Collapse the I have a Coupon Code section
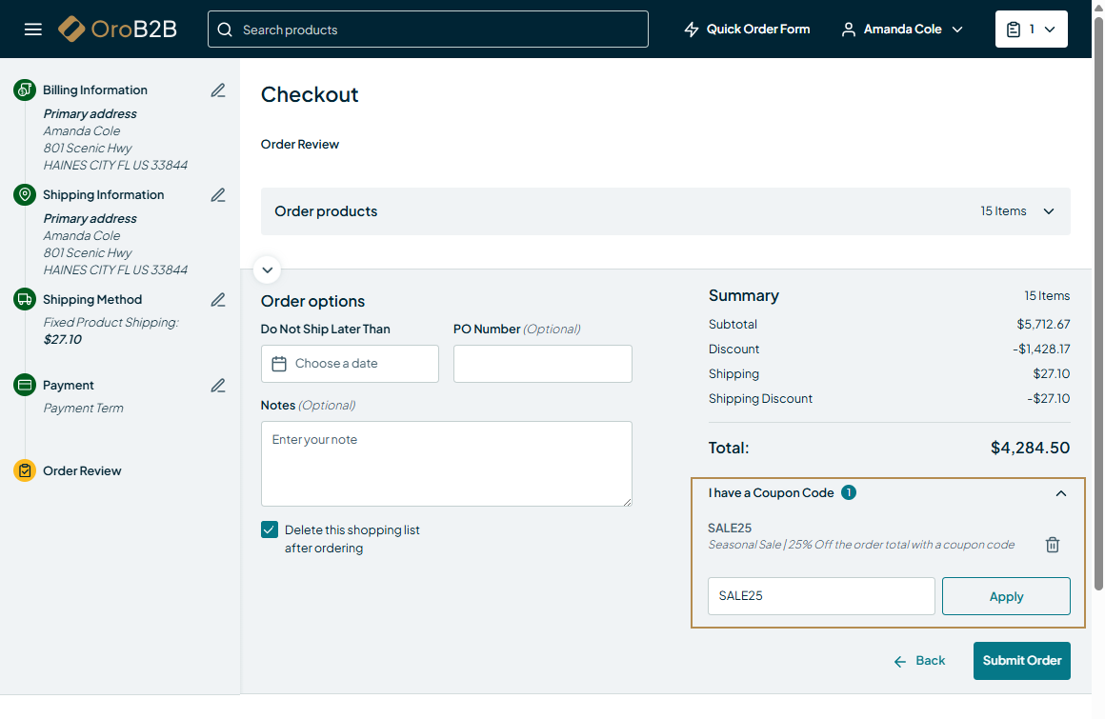Image resolution: width=1105 pixels, height=719 pixels. pos(1060,493)
